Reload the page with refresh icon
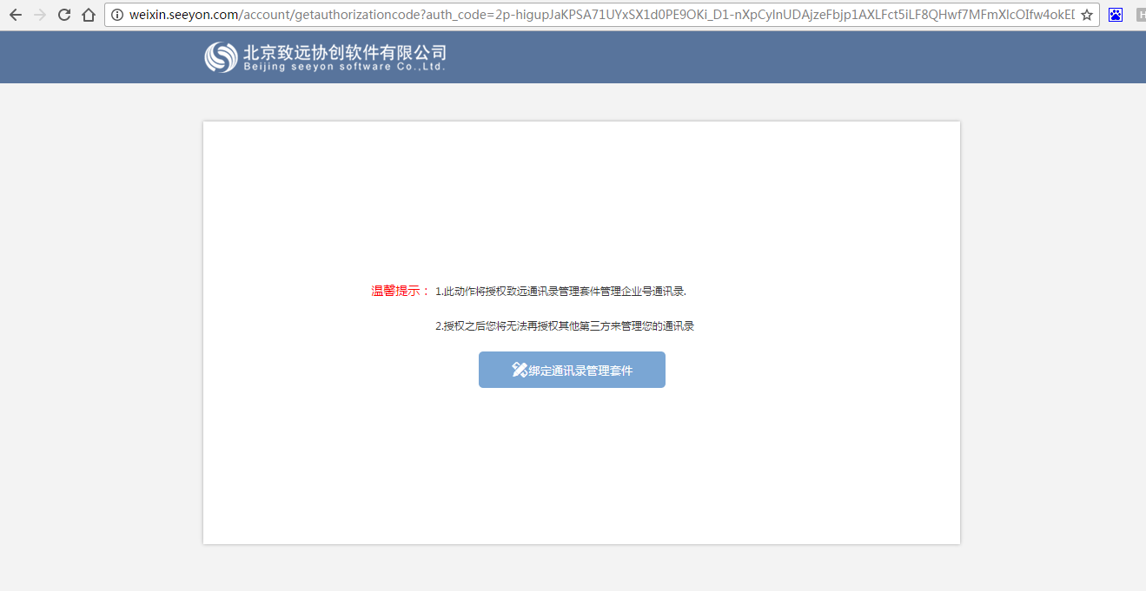 pyautogui.click(x=63, y=15)
